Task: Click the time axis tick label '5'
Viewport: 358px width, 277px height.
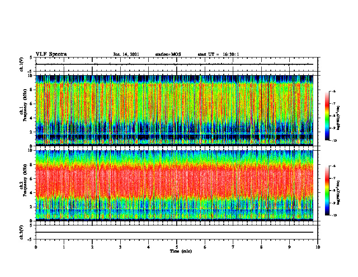Action: [177, 247]
